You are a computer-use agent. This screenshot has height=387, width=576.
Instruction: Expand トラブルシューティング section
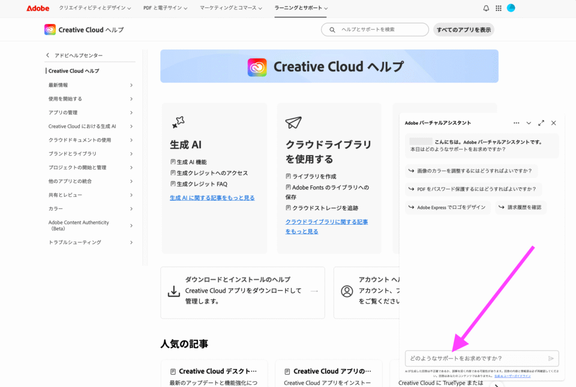(131, 243)
